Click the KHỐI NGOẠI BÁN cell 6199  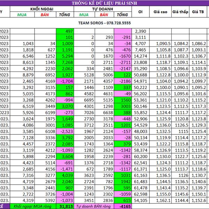point(45,113)
